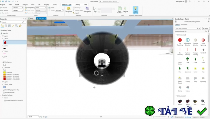Click List By Drawing Order icon
Screen dimensions: 210x119
tap(2, 26)
